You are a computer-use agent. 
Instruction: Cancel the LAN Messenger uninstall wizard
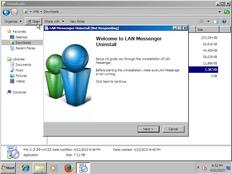point(173,129)
